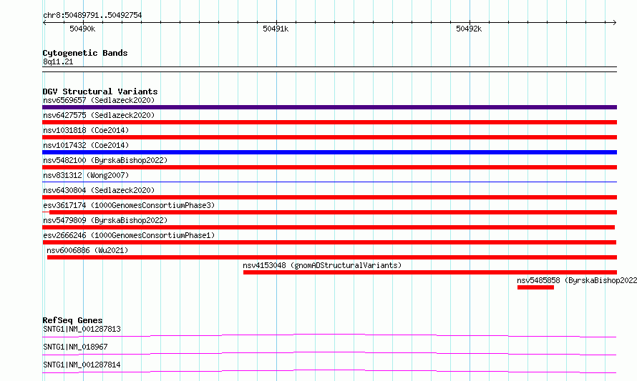Click the magenta line under SNTG1|NM_018967
637x381 pixels.
329,353
